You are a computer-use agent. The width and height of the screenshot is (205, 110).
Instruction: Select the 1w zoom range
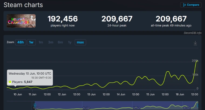pyautogui.click(x=31, y=42)
